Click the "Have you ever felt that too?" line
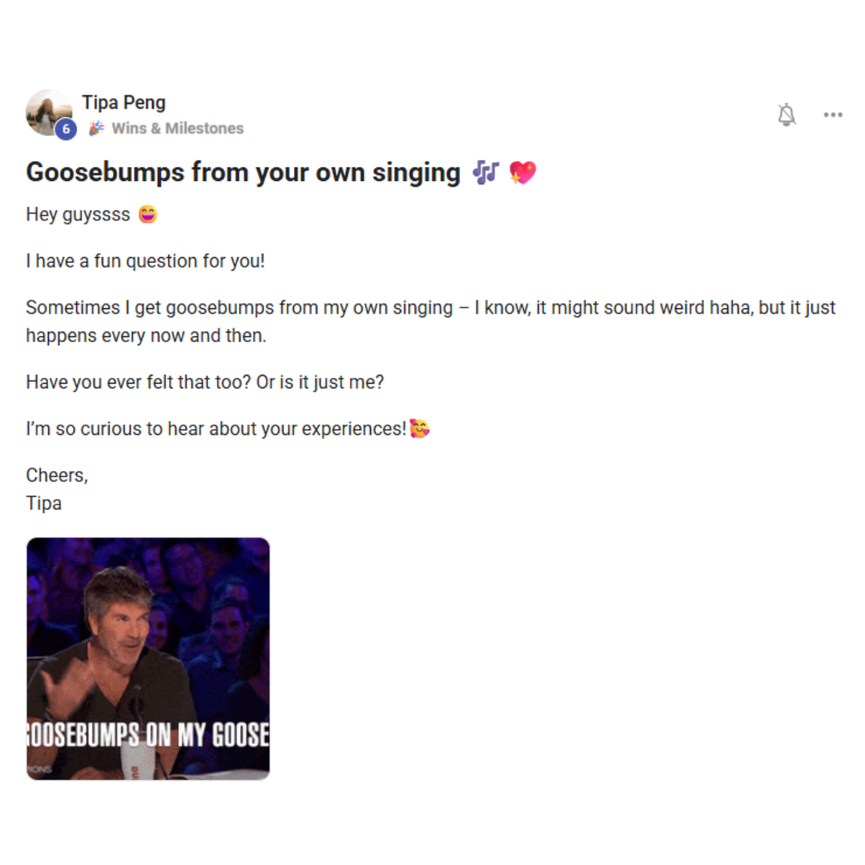The width and height of the screenshot is (865, 865). (x=204, y=382)
